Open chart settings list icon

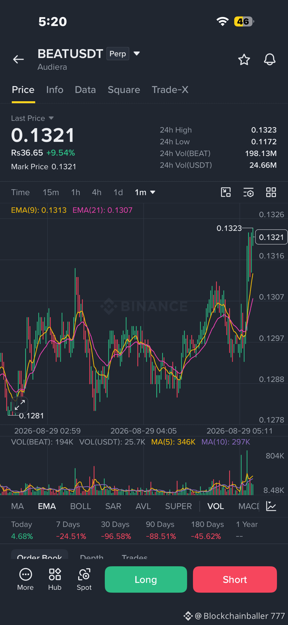click(248, 192)
